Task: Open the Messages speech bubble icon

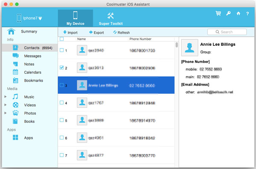Action: click(x=15, y=56)
